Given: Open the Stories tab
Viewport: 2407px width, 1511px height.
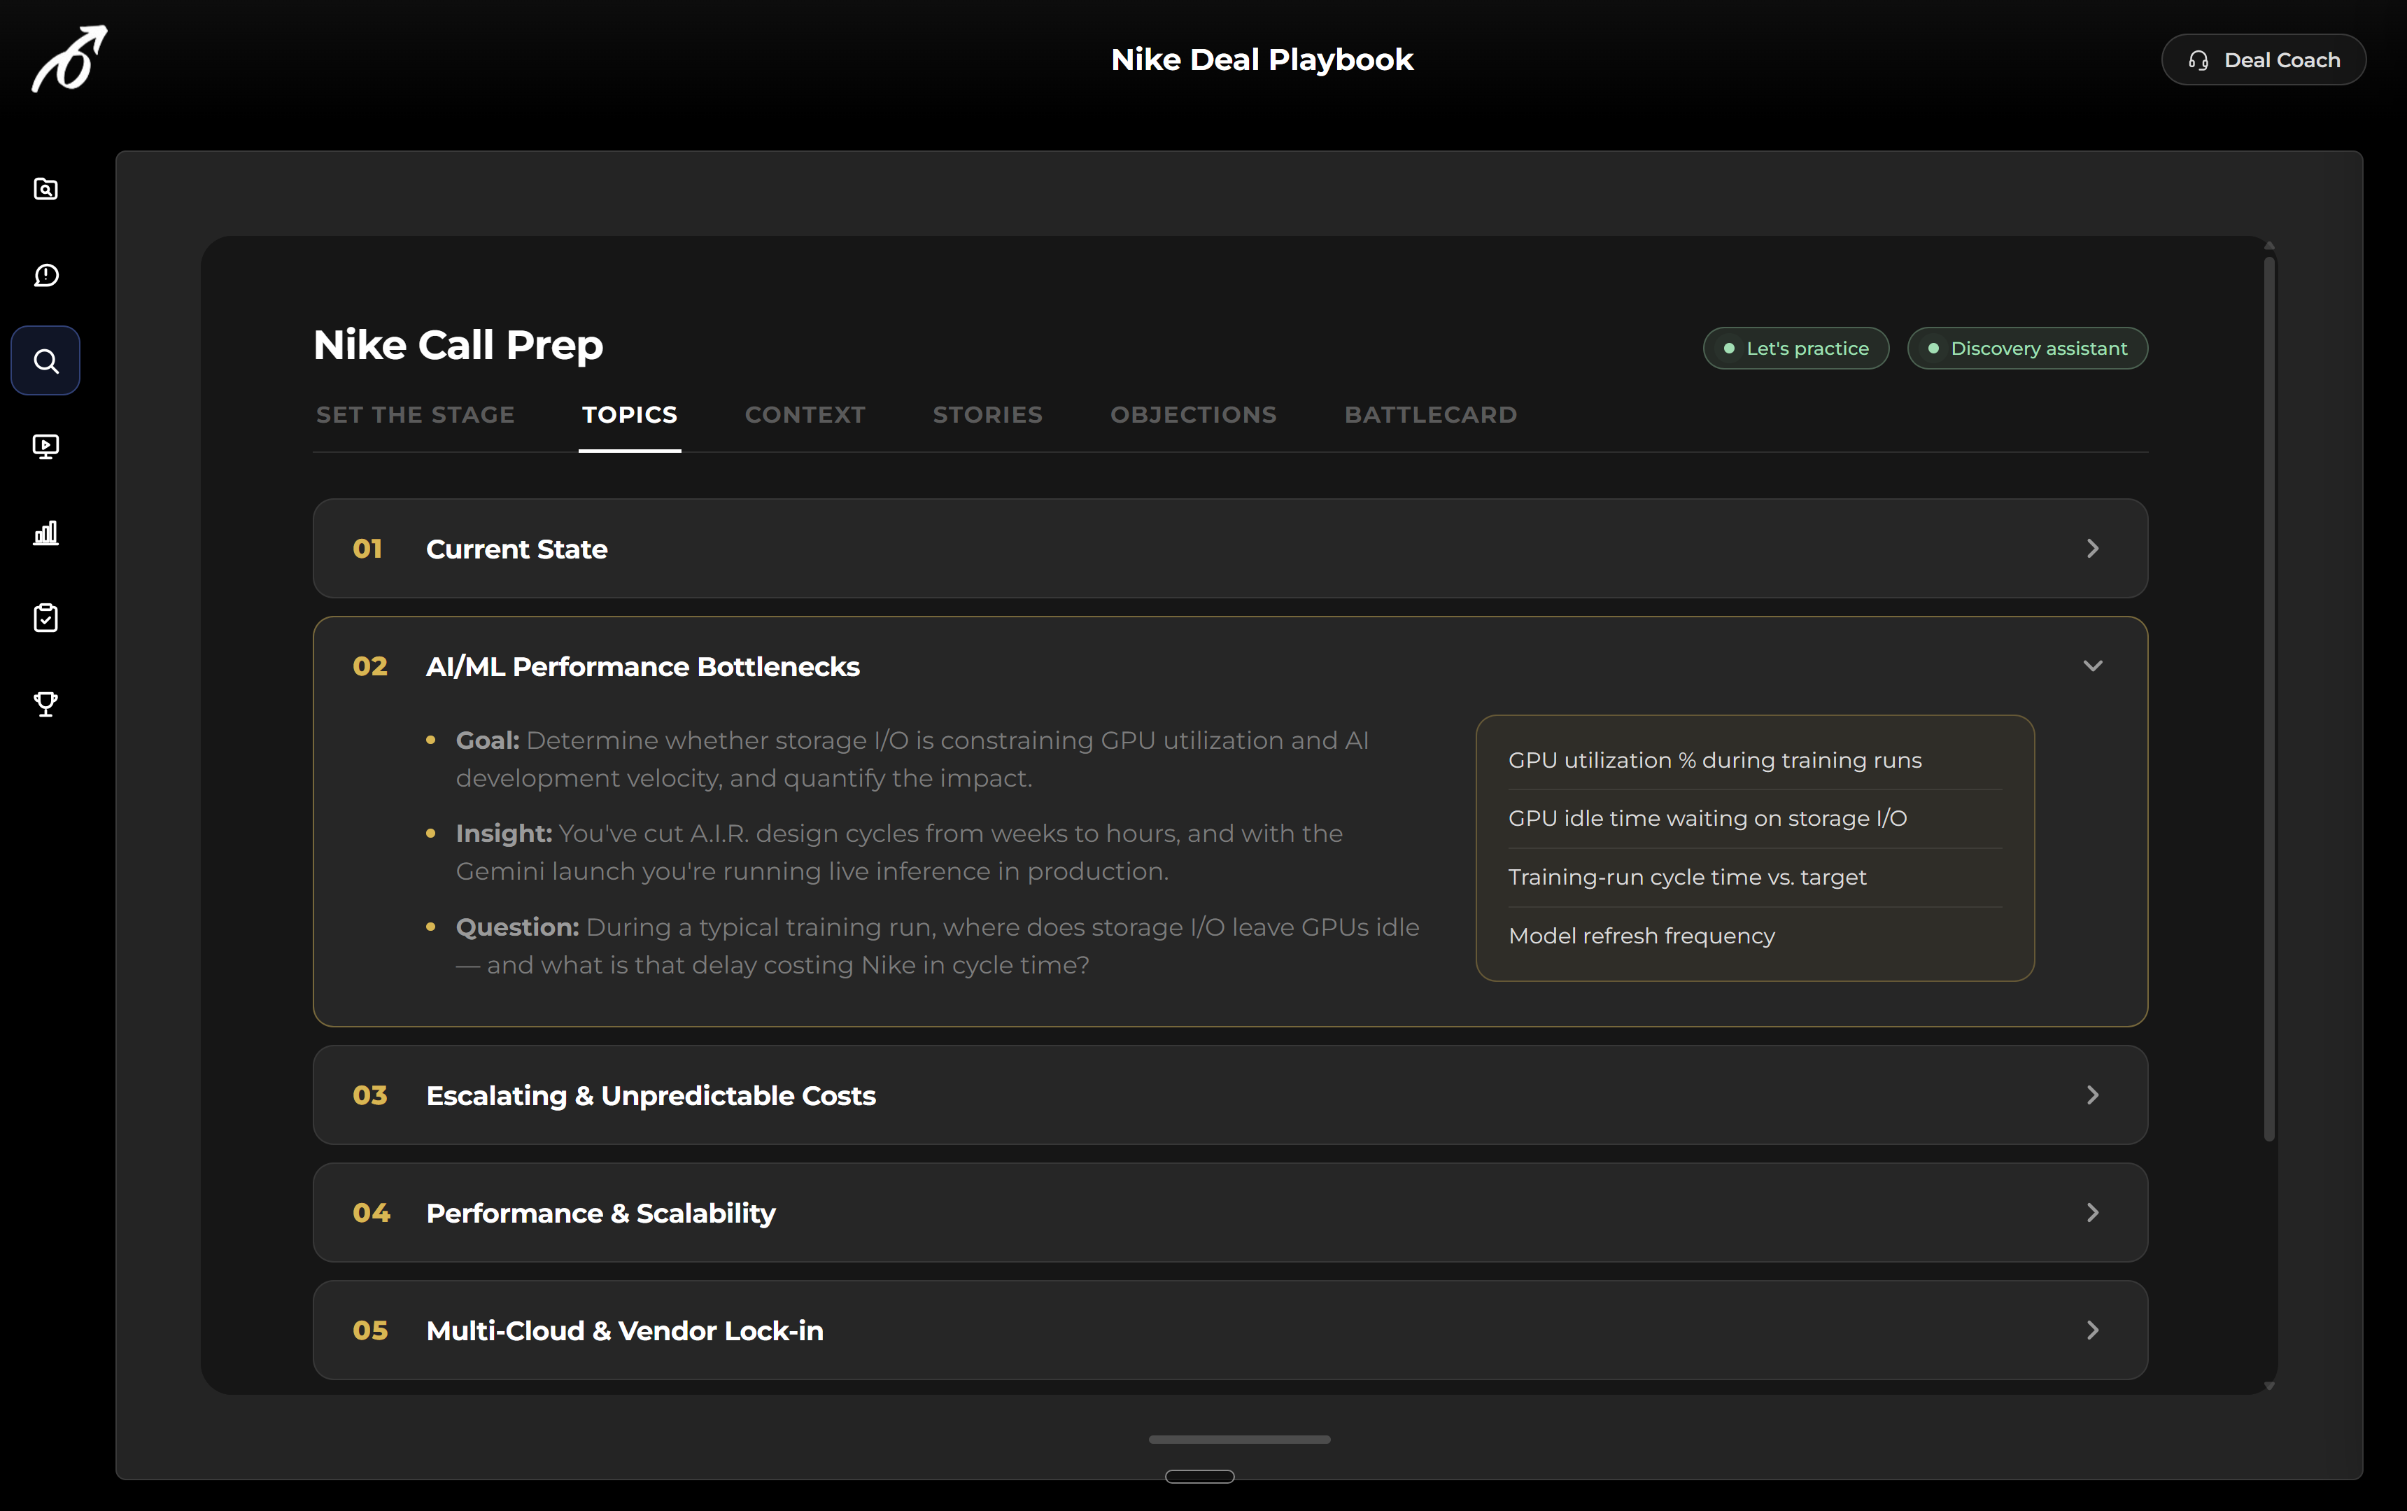Looking at the screenshot, I should 987,415.
